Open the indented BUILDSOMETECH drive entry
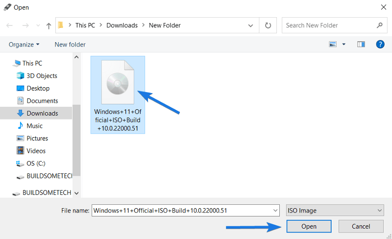The height and width of the screenshot is (239, 392). click(x=49, y=176)
